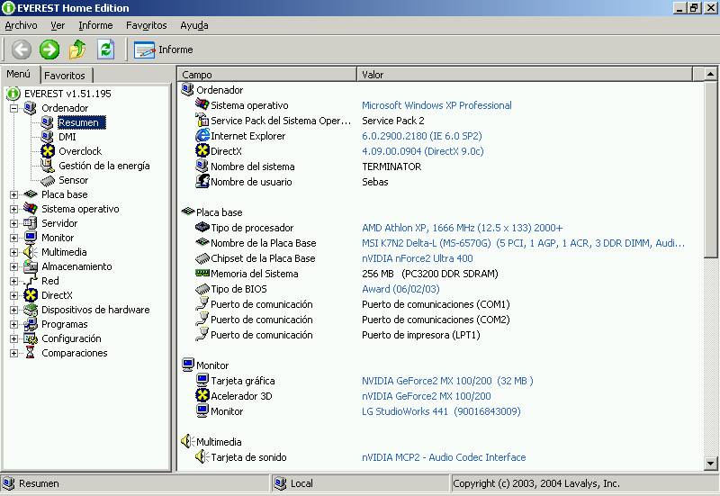Open the 6.0.2900.2180 (IE 6.0 SP2) link
The width and height of the screenshot is (720, 496).
click(421, 136)
